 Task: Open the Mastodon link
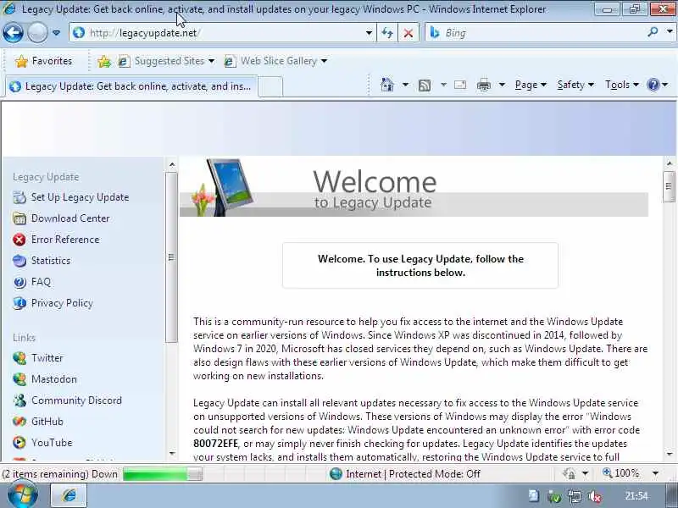[54, 379]
